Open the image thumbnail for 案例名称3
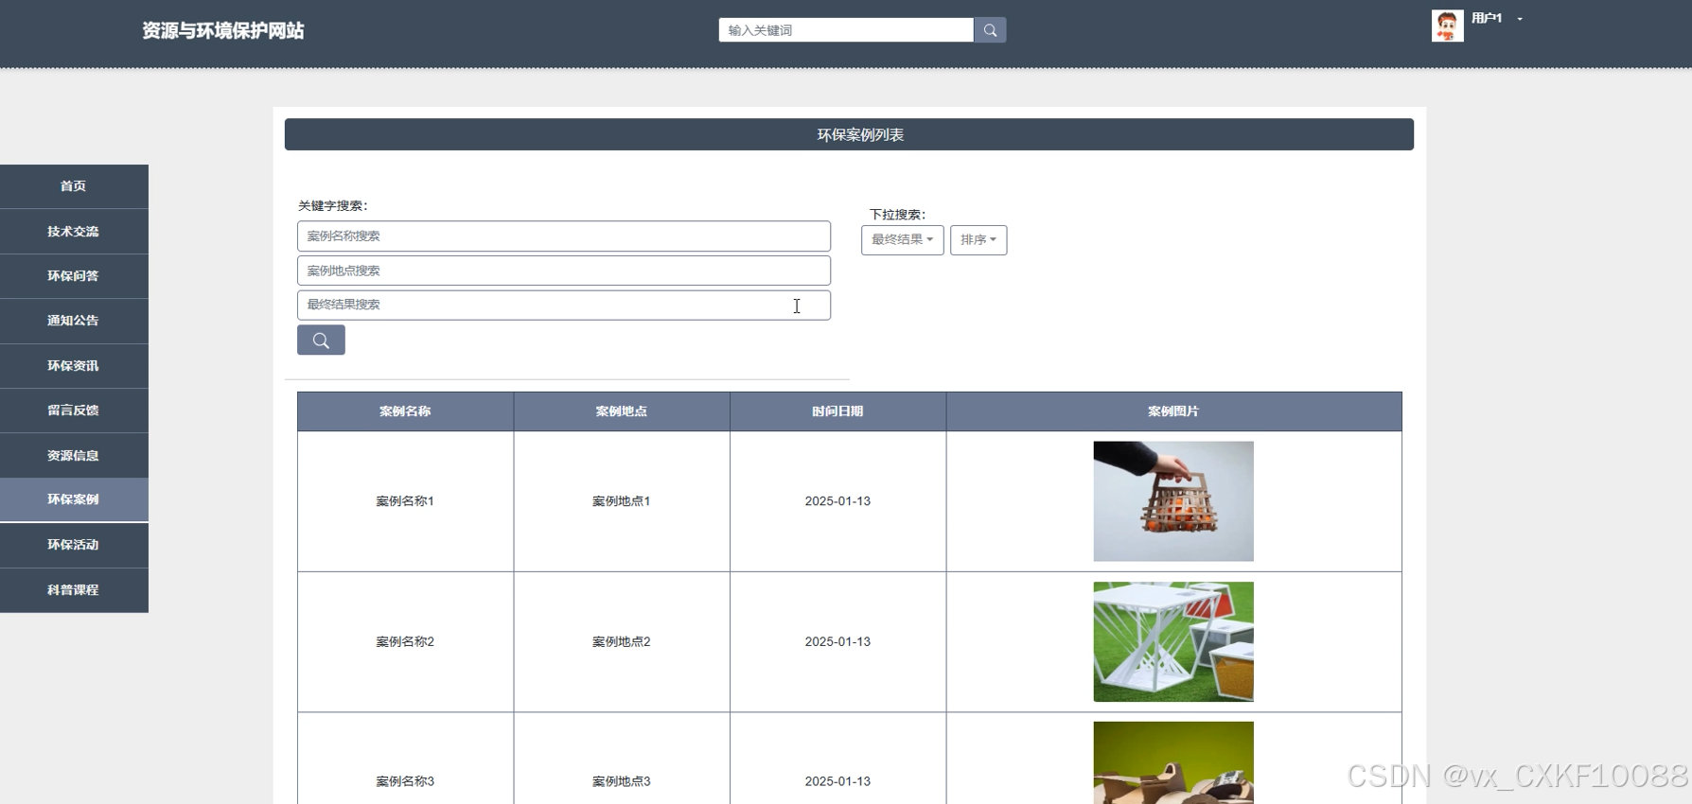Viewport: 1692px width, 804px height. [x=1173, y=763]
